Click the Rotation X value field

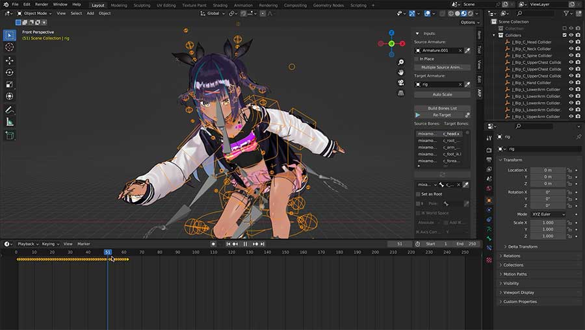(x=548, y=192)
